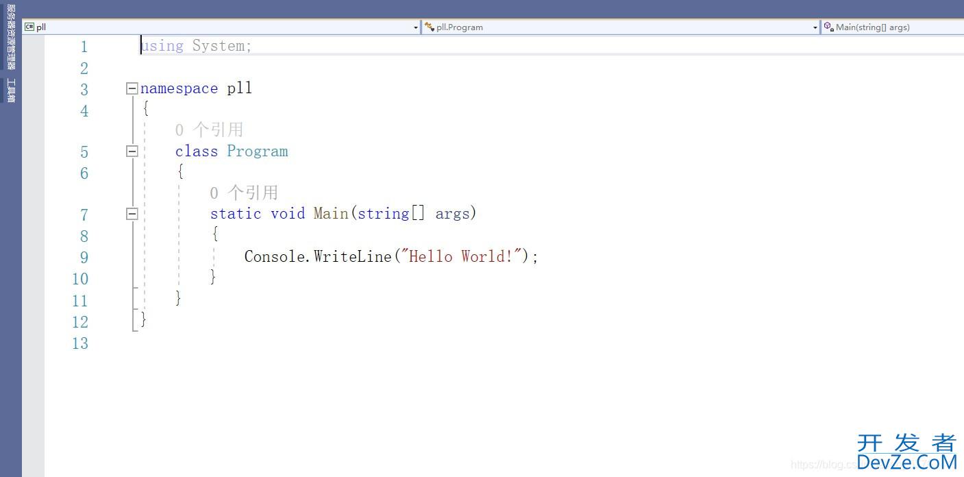Click the word 'namespace' on line 3

[179, 88]
